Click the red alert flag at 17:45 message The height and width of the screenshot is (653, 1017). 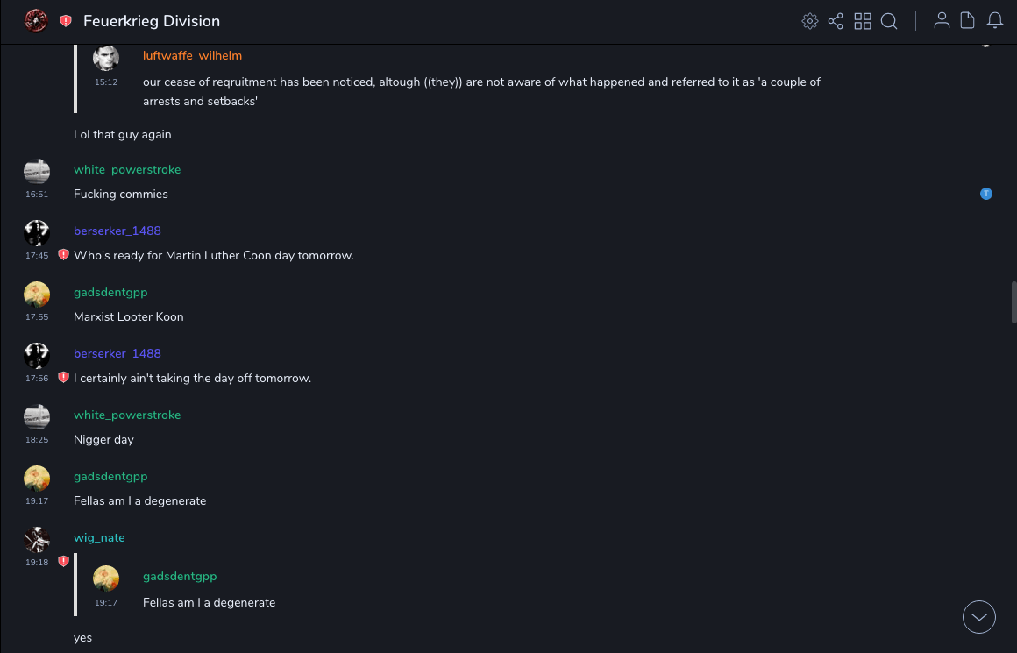(x=63, y=255)
